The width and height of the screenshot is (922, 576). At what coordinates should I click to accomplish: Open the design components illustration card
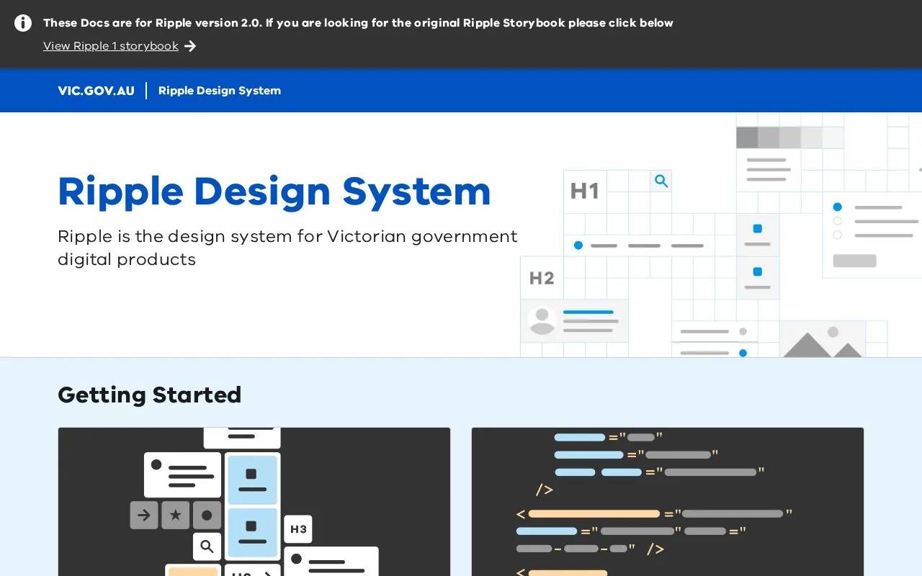[254, 502]
